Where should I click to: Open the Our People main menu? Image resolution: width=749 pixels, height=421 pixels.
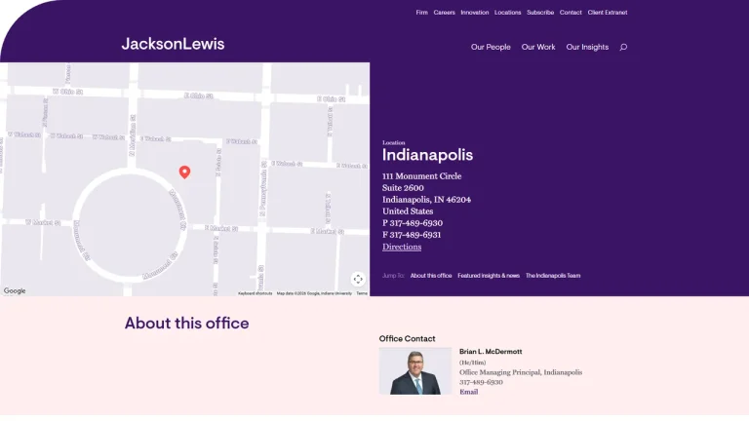491,47
